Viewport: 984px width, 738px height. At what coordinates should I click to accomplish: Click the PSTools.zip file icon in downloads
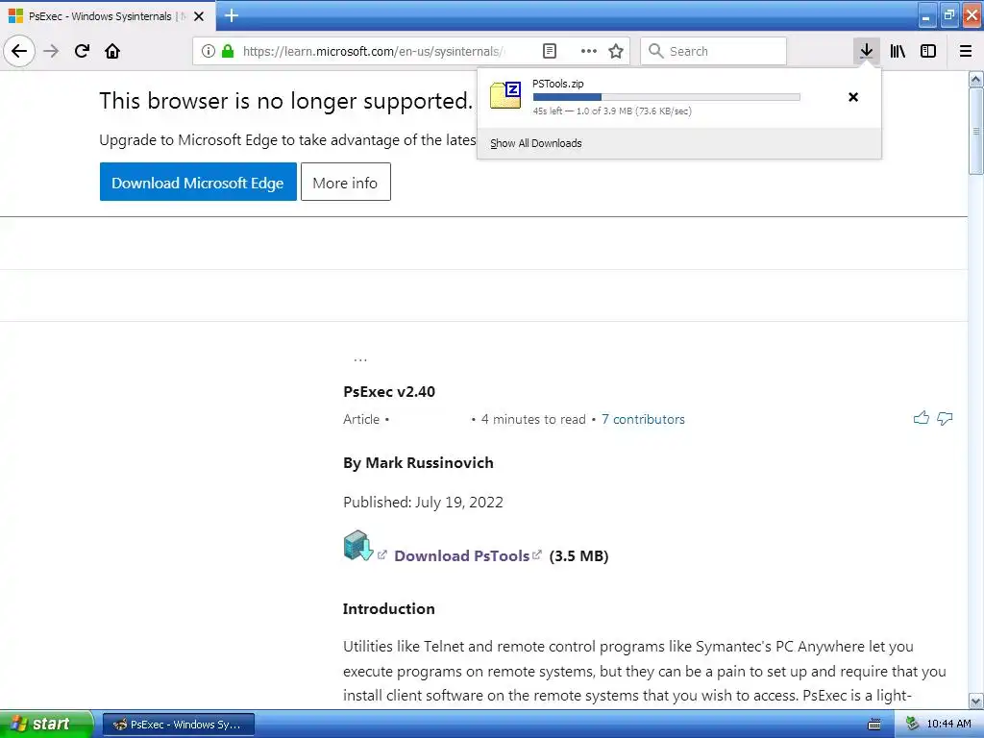click(505, 95)
